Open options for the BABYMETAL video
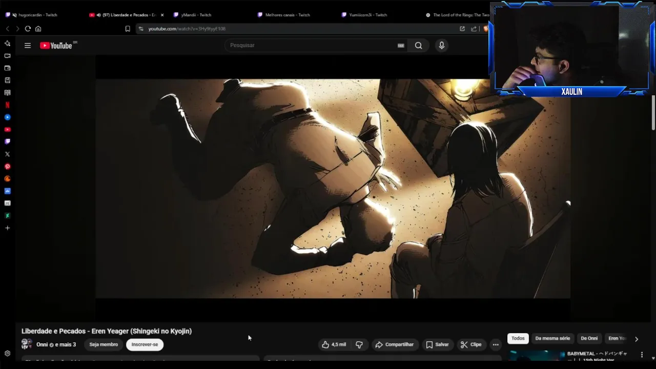 [642, 354]
